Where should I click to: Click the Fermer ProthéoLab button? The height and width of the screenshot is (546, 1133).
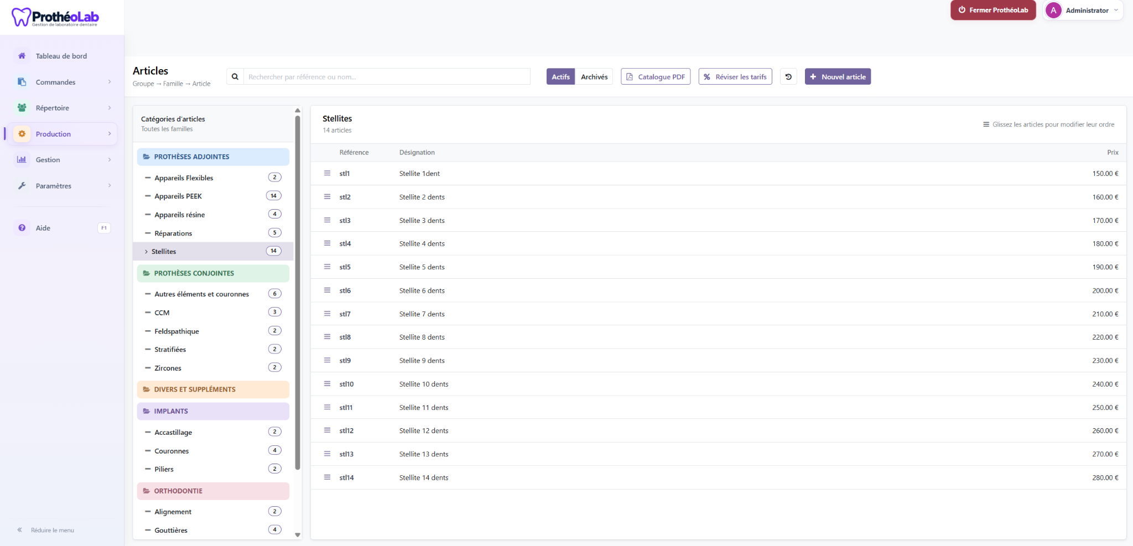[x=993, y=10]
